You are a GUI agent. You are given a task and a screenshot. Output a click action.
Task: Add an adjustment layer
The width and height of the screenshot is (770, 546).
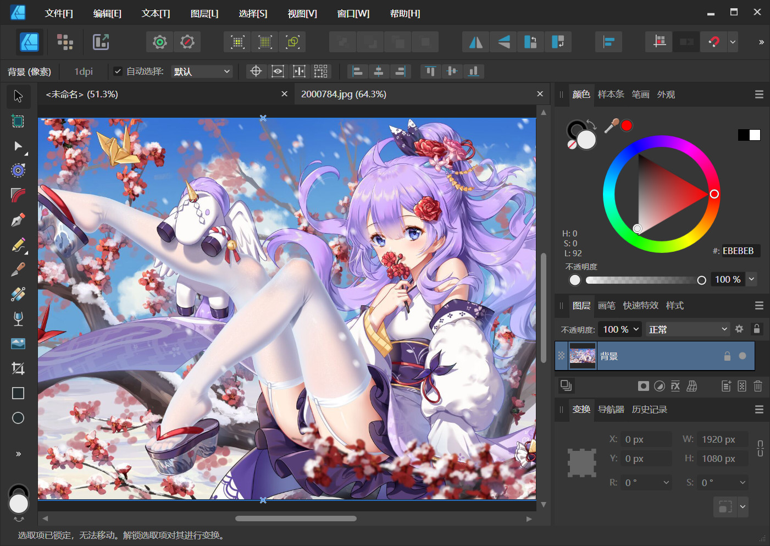pos(660,386)
